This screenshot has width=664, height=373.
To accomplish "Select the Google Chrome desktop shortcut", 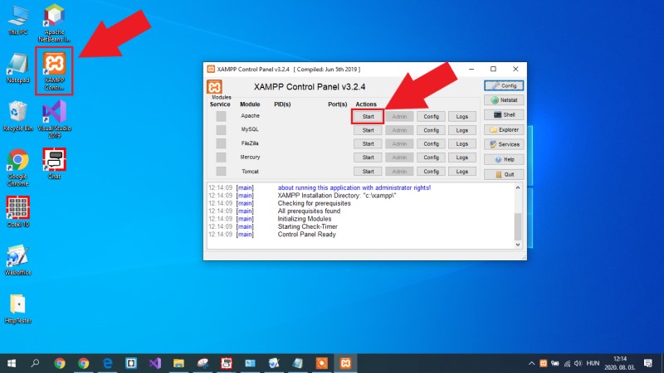I will pos(17,167).
